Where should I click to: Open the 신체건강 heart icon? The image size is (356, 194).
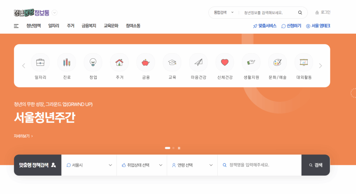click(x=225, y=62)
